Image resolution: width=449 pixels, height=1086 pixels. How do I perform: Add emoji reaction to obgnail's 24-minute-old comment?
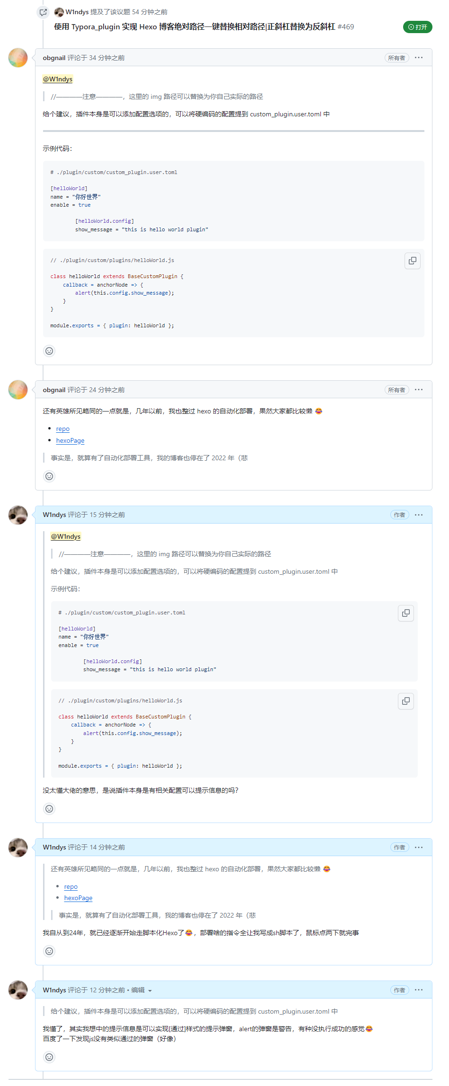[x=49, y=476]
